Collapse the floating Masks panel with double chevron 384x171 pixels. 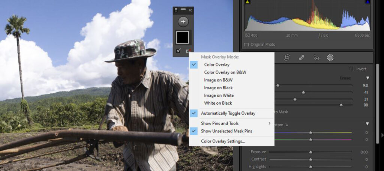(x=190, y=10)
